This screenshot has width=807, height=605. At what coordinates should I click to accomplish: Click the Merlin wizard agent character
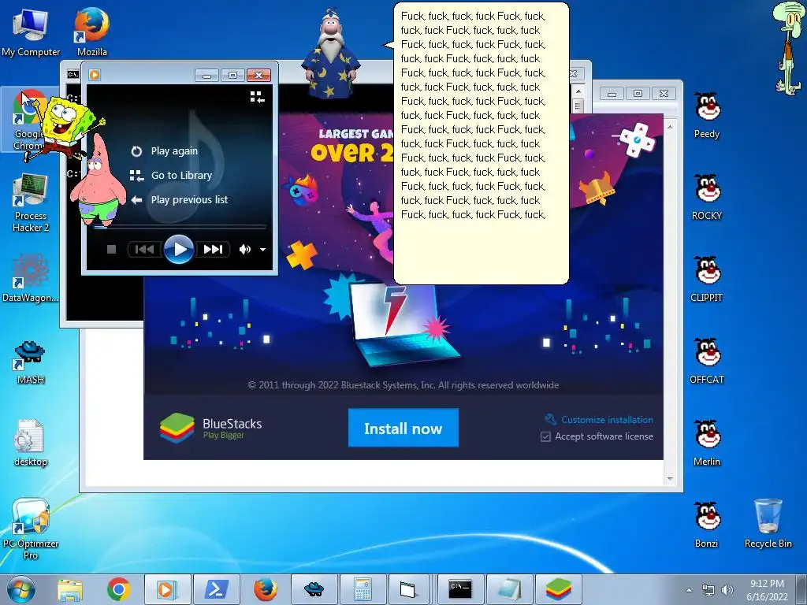point(330,54)
